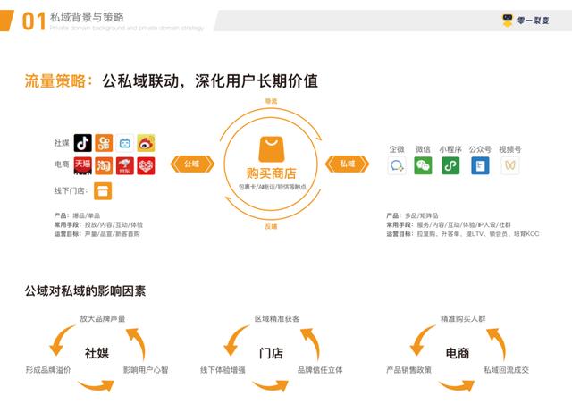Click the 区域精准获客 label
The width and height of the screenshot is (572, 404).
tap(277, 318)
